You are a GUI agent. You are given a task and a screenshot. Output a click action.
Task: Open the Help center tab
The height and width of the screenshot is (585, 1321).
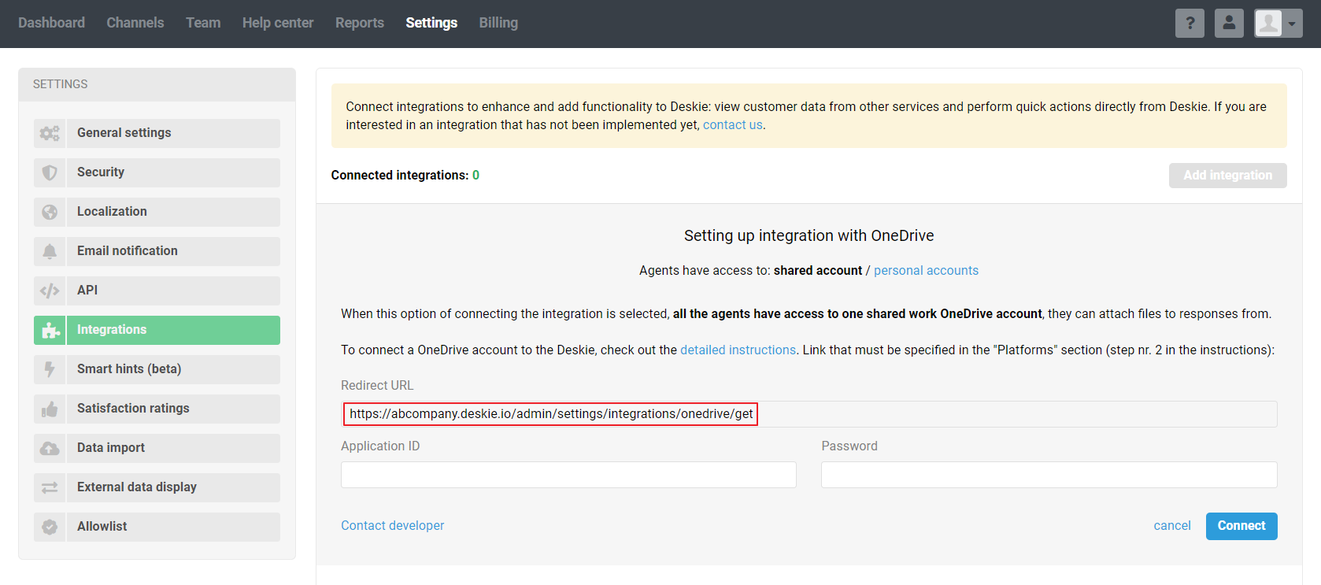pos(278,23)
